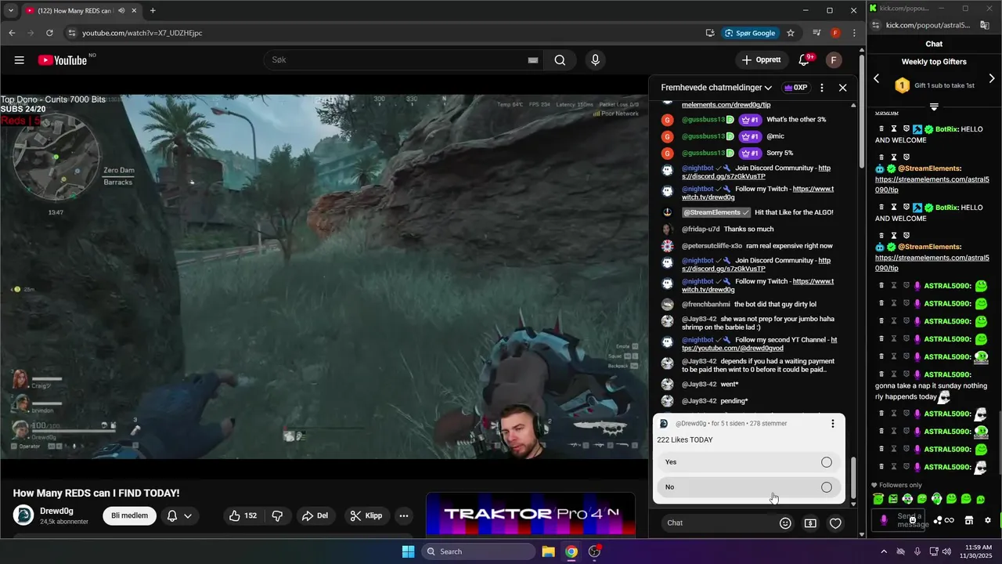
Task: Open Kick chat settings gear
Action: point(988,520)
